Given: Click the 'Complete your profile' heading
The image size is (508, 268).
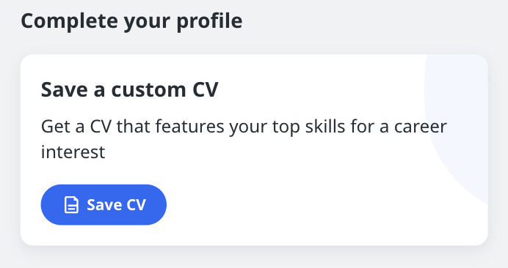Looking at the screenshot, I should 131,21.
